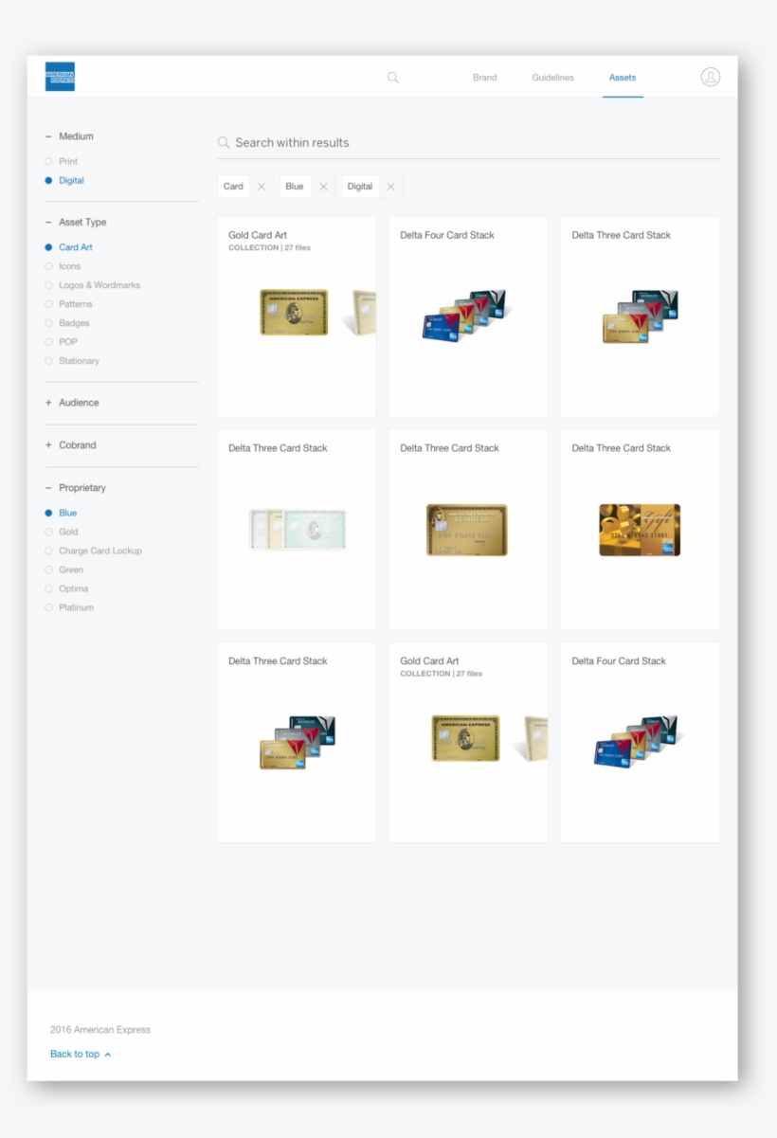
Task: Select the Digital medium option
Action: [64, 181]
